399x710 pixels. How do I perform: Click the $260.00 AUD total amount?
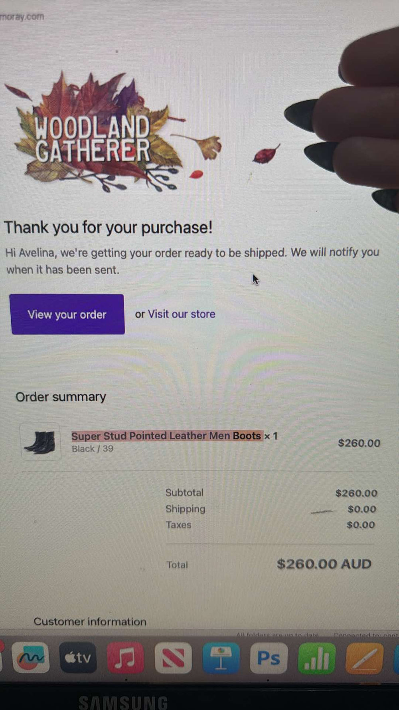pos(324,564)
